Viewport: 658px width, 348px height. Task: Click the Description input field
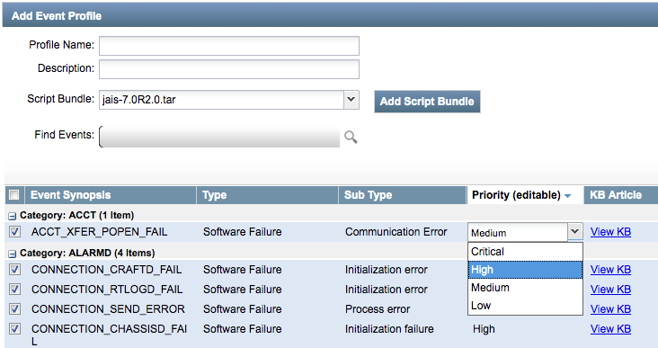point(229,69)
